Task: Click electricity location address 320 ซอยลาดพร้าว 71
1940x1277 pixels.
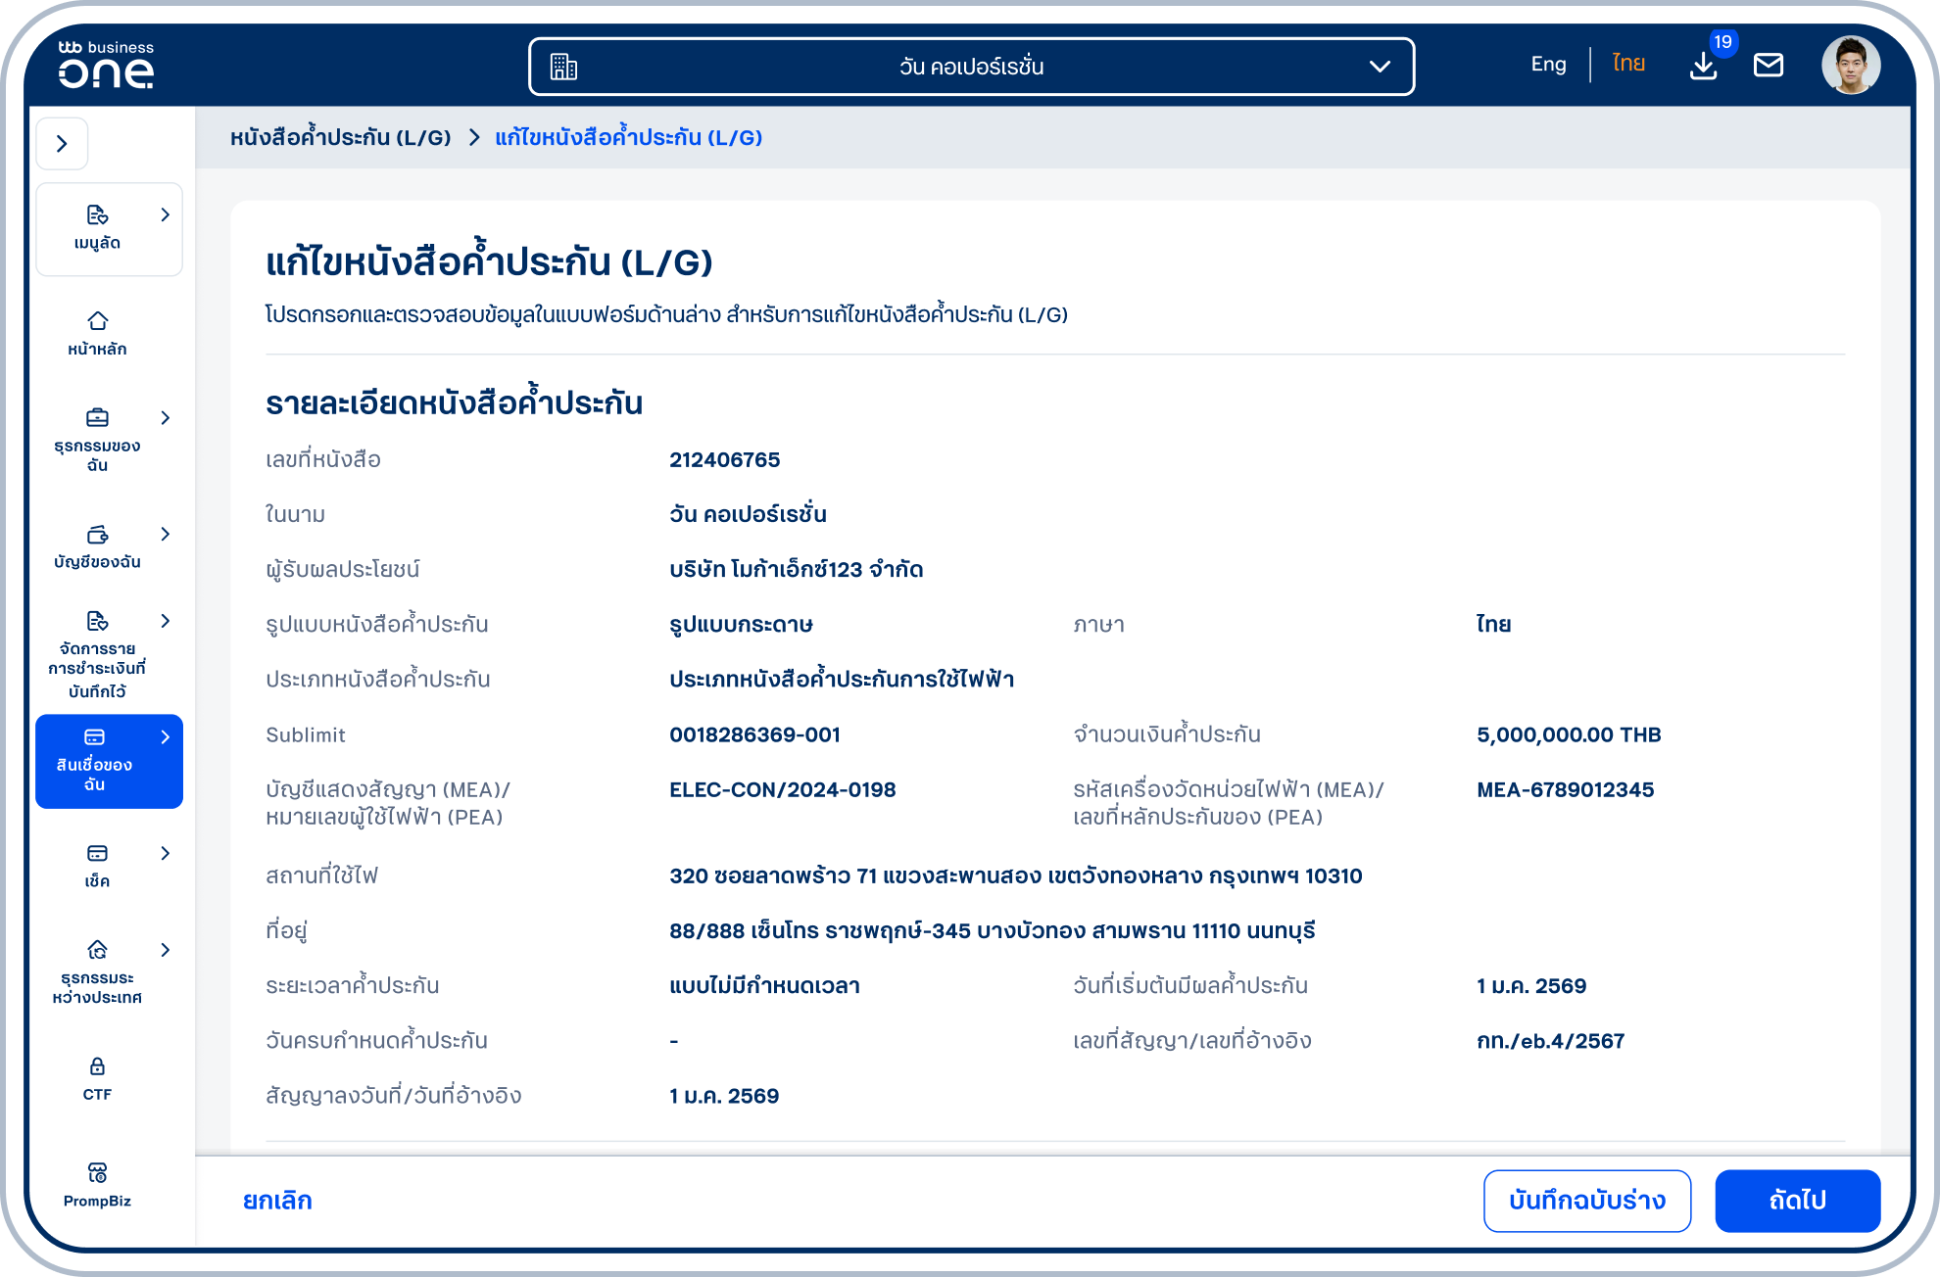Action: click(1016, 876)
